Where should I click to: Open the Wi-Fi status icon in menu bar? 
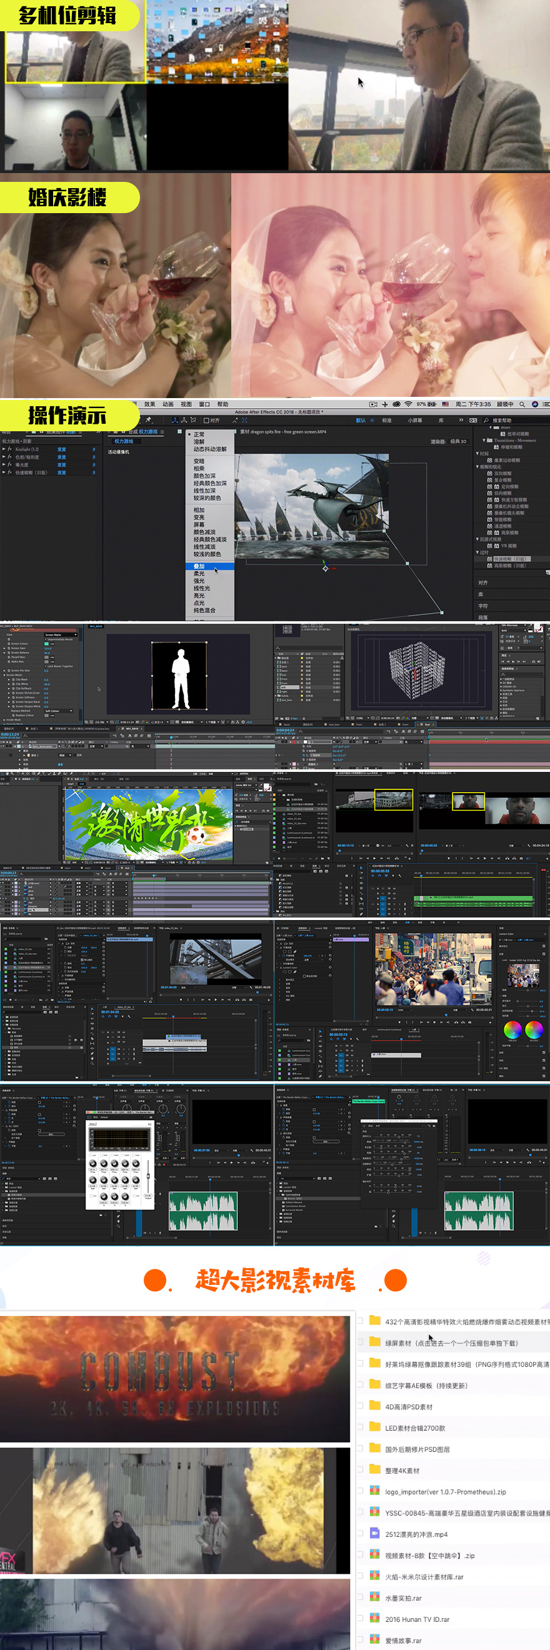(x=408, y=404)
